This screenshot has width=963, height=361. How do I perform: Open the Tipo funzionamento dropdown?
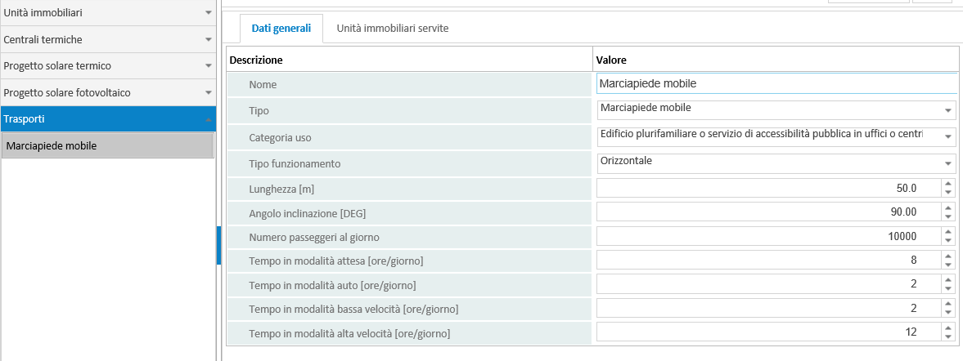(776, 163)
